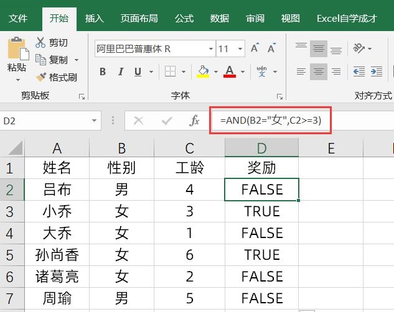Click the font name box 阿里巴巴普惠体 R
394x312 pixels.
click(x=151, y=48)
